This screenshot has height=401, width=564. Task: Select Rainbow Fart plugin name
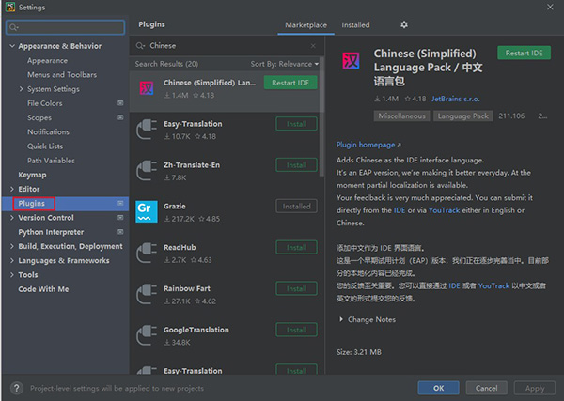click(x=187, y=288)
